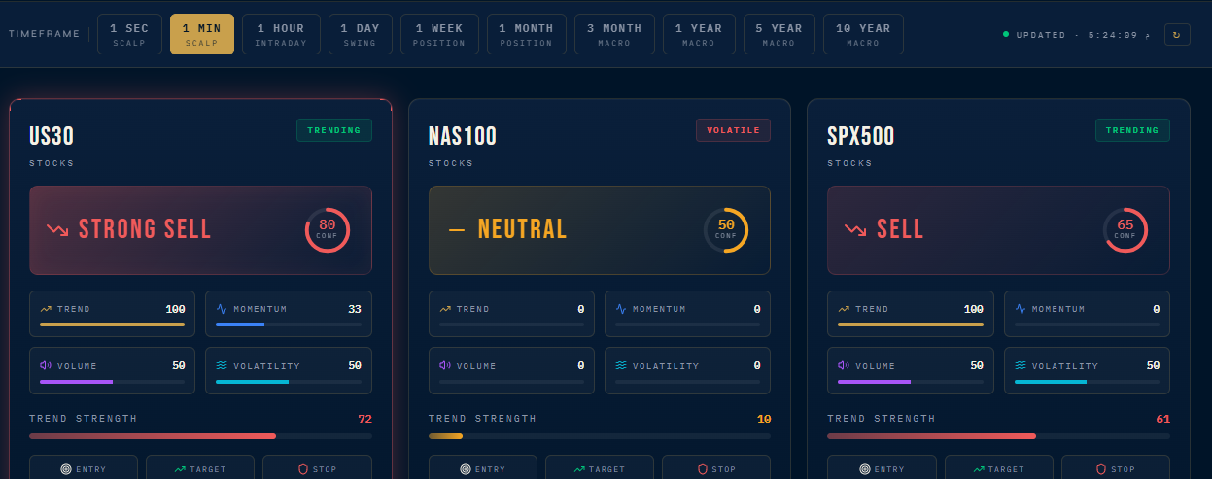Image resolution: width=1212 pixels, height=479 pixels.
Task: Click the SPX500 volatility progress bar
Action: 1086,382
